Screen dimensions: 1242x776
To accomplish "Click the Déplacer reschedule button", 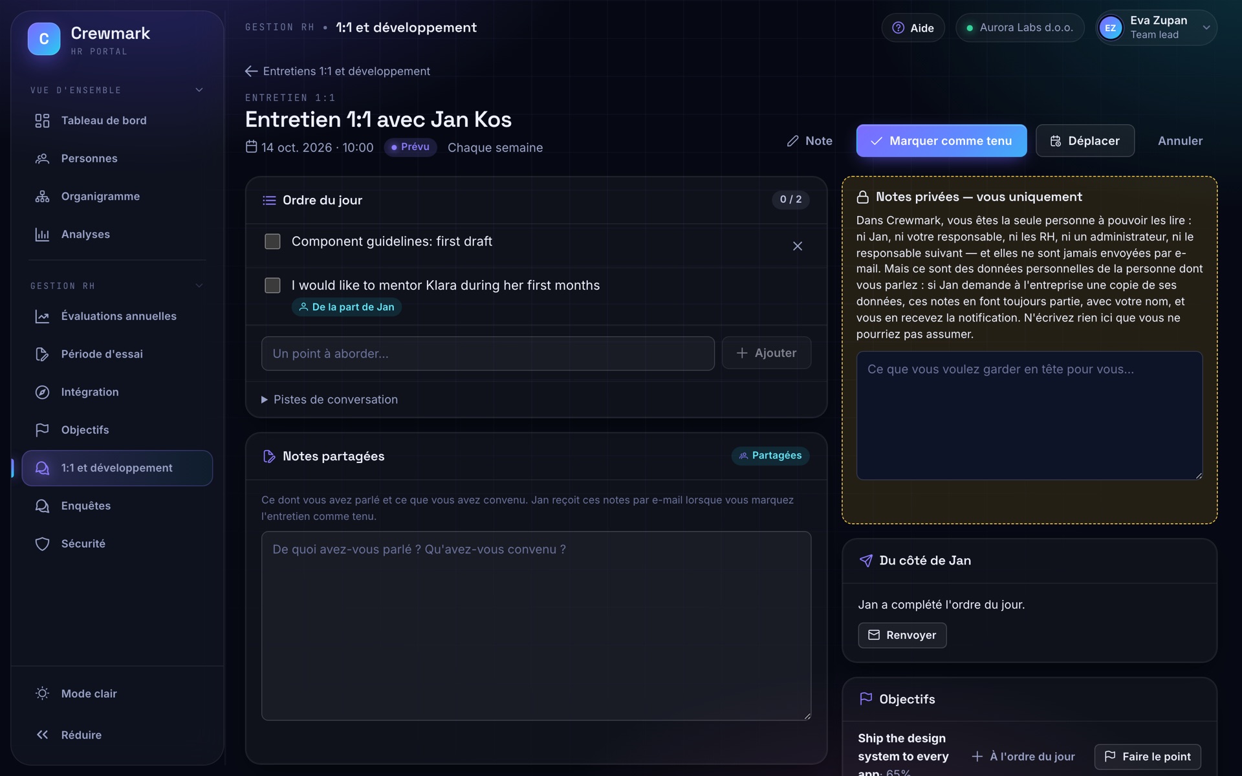I will click(1085, 140).
